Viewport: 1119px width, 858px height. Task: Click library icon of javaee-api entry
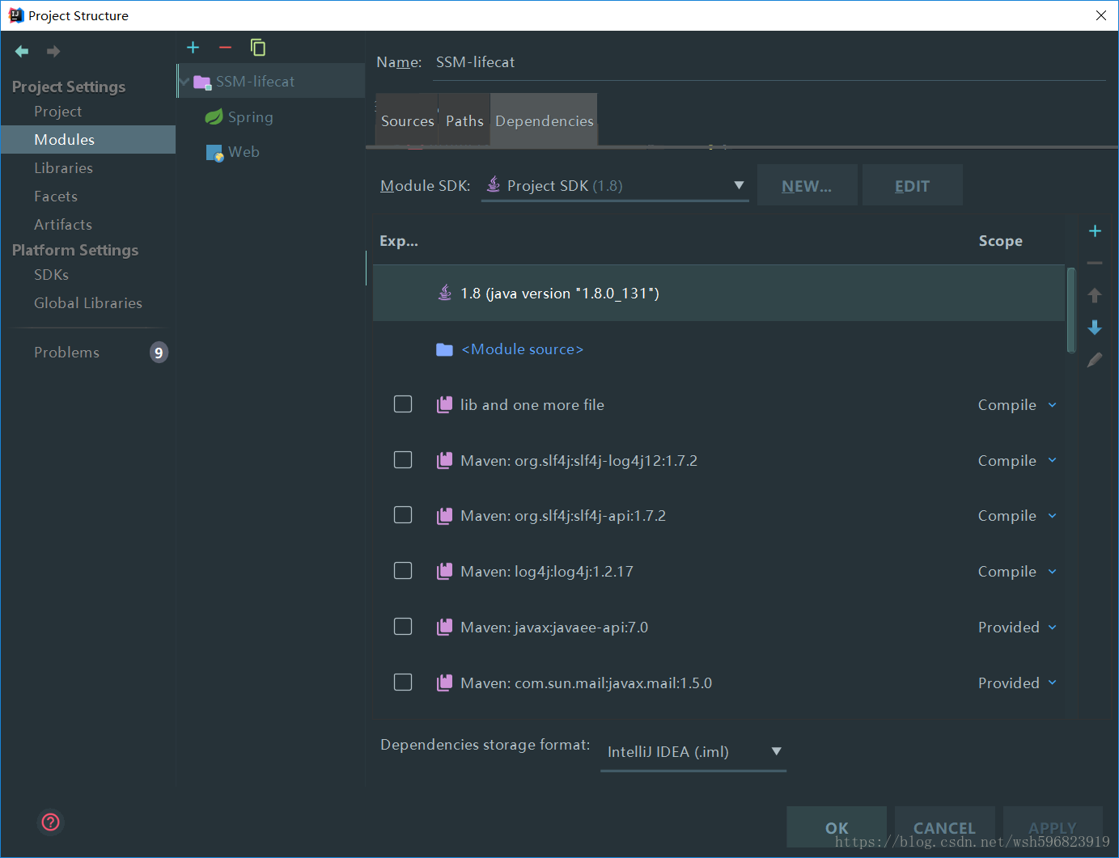pyautogui.click(x=444, y=628)
